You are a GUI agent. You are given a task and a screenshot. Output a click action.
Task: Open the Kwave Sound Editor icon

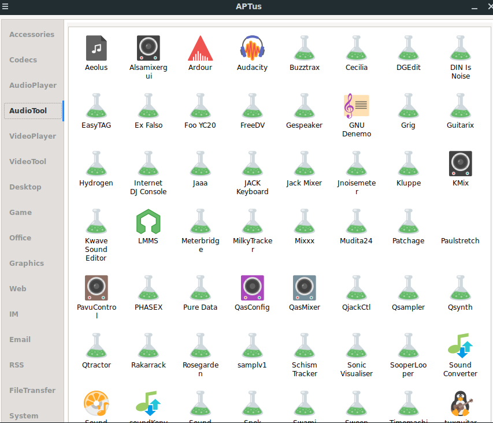click(x=96, y=221)
